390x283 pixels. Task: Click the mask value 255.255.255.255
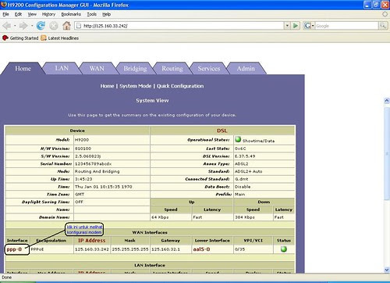coord(130,249)
